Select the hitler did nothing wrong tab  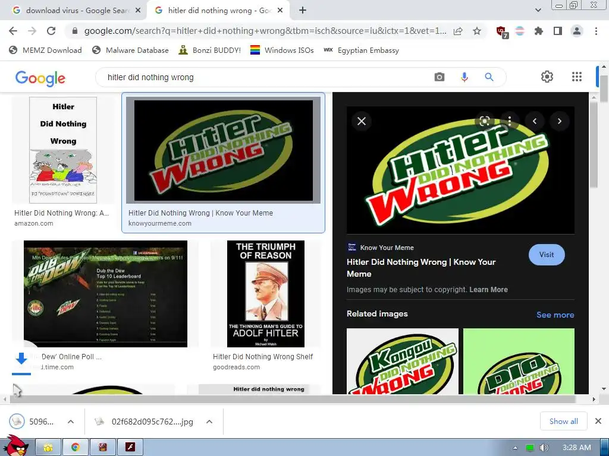point(218,11)
